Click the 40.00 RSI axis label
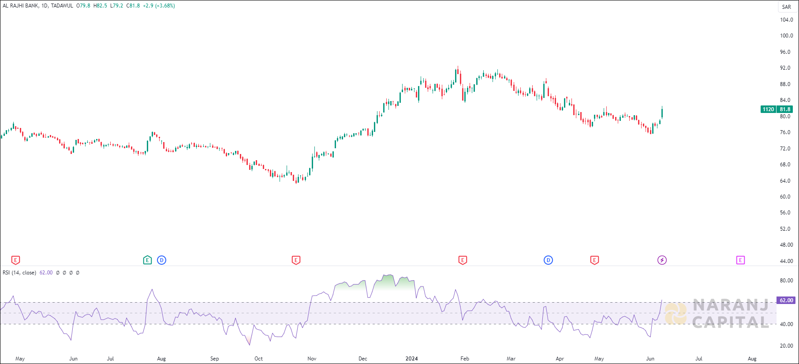 click(786, 324)
